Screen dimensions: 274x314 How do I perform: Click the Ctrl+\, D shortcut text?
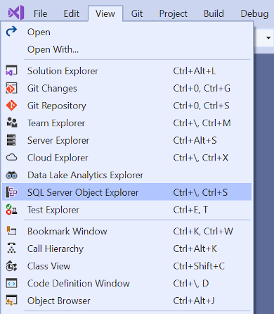coord(191,283)
